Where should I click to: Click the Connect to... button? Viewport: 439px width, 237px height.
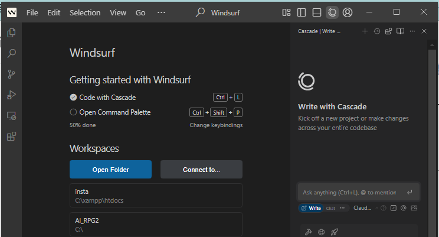click(201, 170)
